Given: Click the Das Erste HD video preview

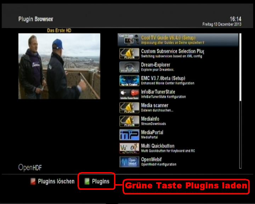Looking at the screenshot, I should pyautogui.click(x=59, y=66).
